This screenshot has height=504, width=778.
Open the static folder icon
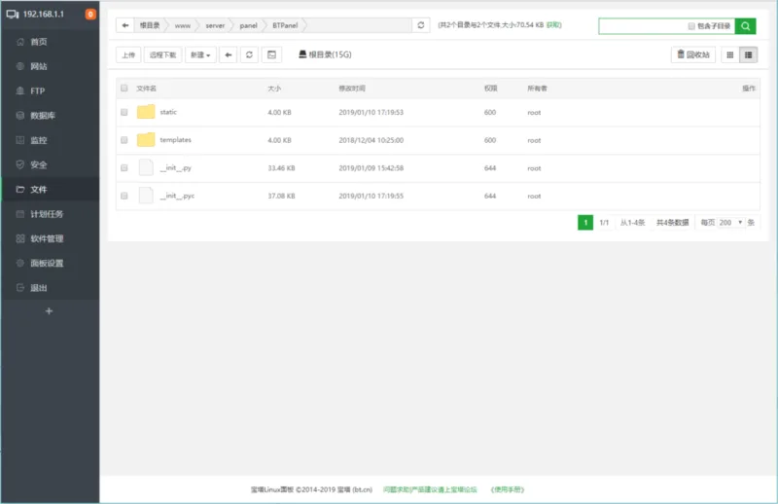pos(146,112)
